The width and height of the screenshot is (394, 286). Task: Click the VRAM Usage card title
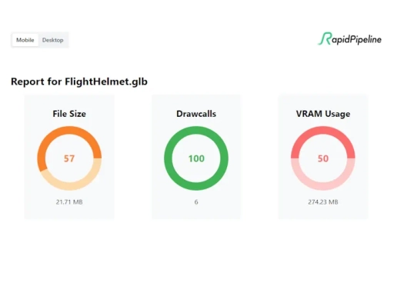pyautogui.click(x=323, y=114)
